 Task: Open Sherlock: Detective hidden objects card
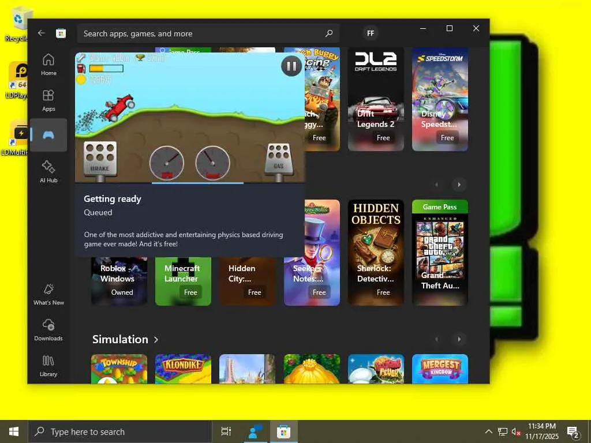(x=376, y=253)
